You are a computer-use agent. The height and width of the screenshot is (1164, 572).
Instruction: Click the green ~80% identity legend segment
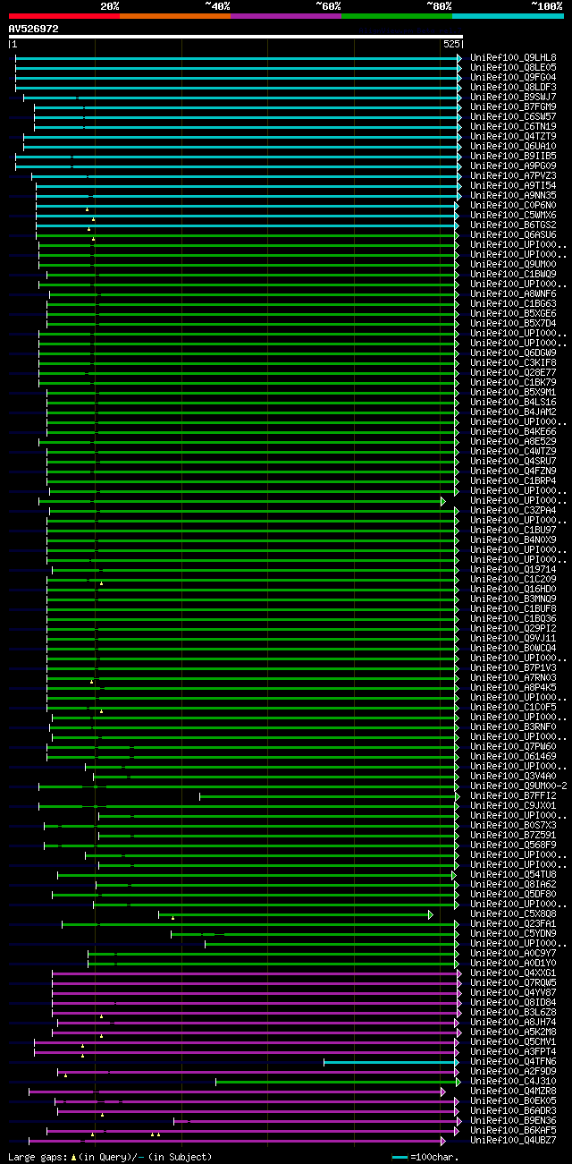397,16
